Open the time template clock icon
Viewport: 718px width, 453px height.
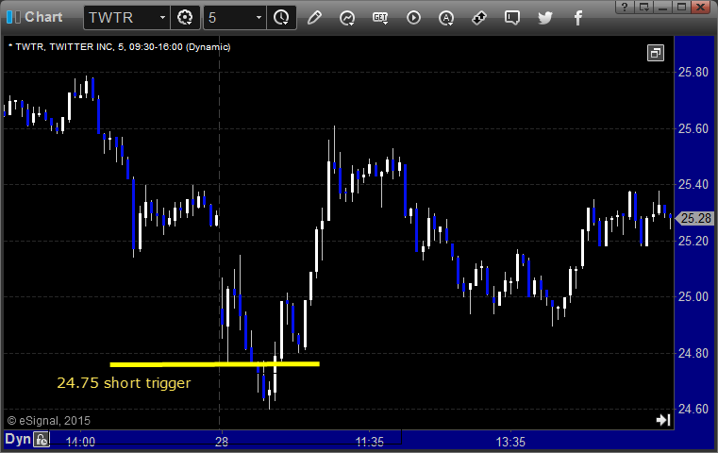pos(281,18)
